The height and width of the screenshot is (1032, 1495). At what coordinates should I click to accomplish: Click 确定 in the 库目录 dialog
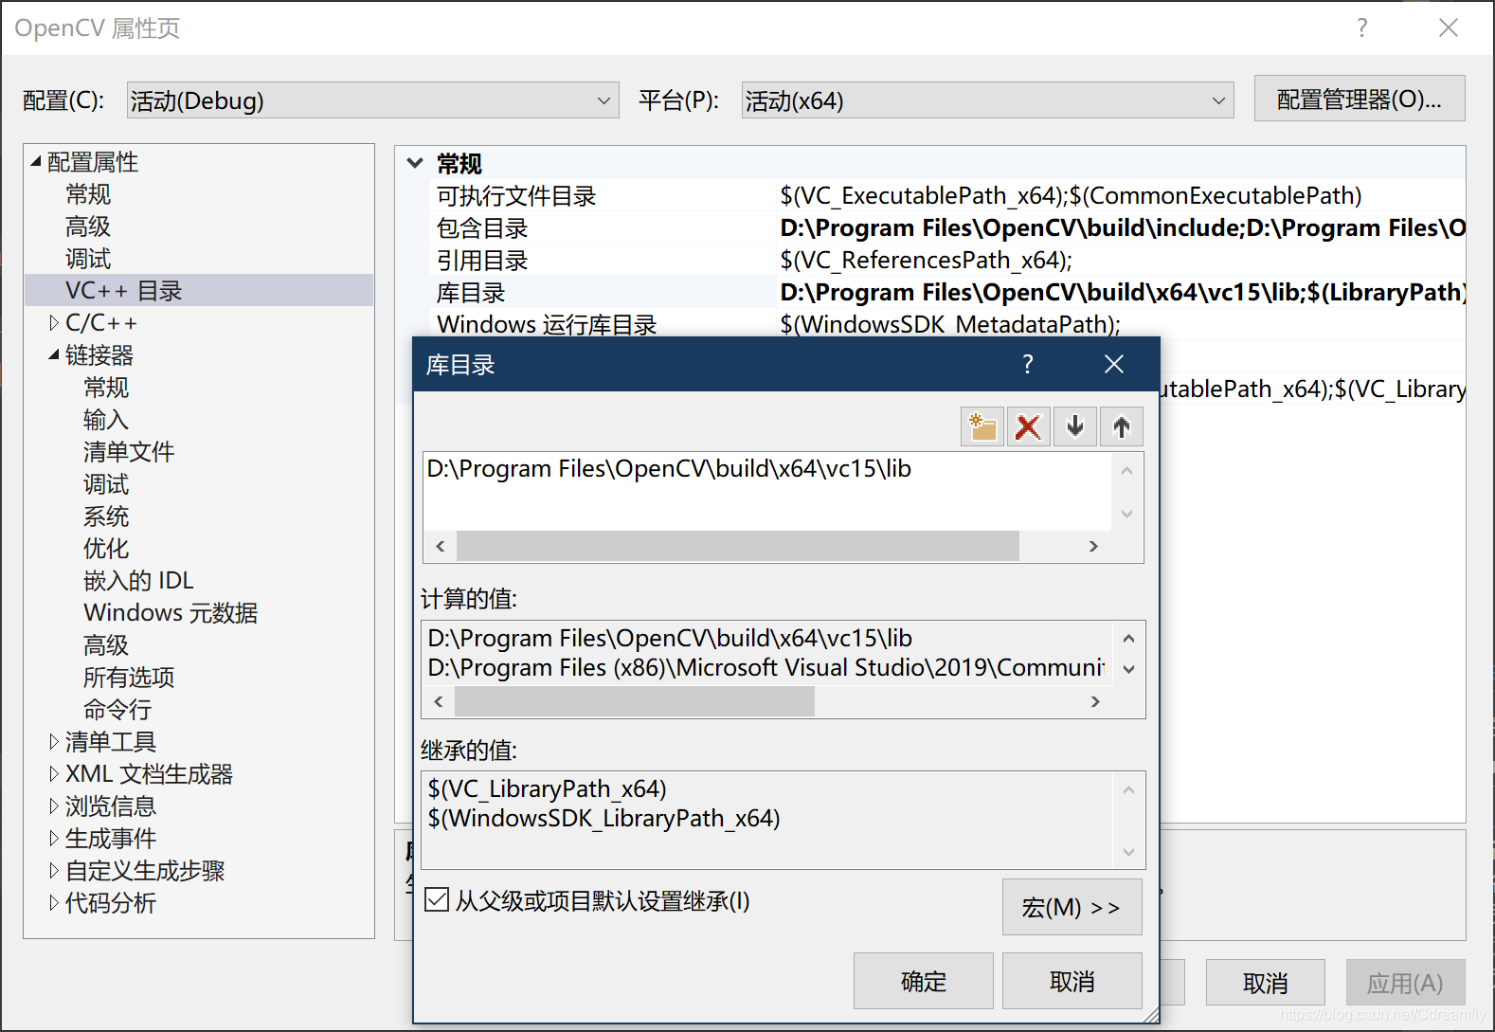click(924, 981)
